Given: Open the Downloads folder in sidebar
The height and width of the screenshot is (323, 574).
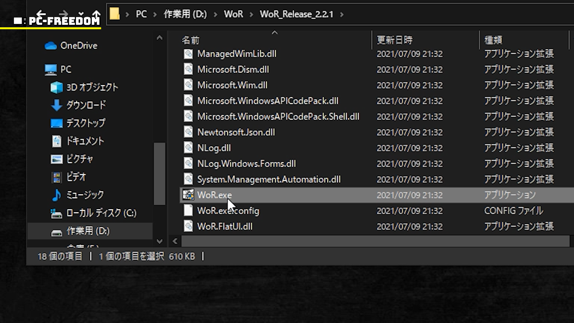Looking at the screenshot, I should coord(86,105).
